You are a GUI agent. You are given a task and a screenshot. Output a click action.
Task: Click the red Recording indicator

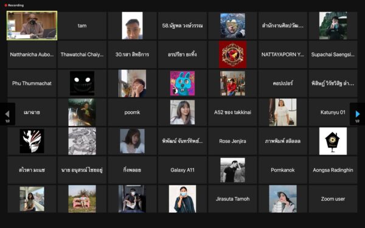coord(14,5)
